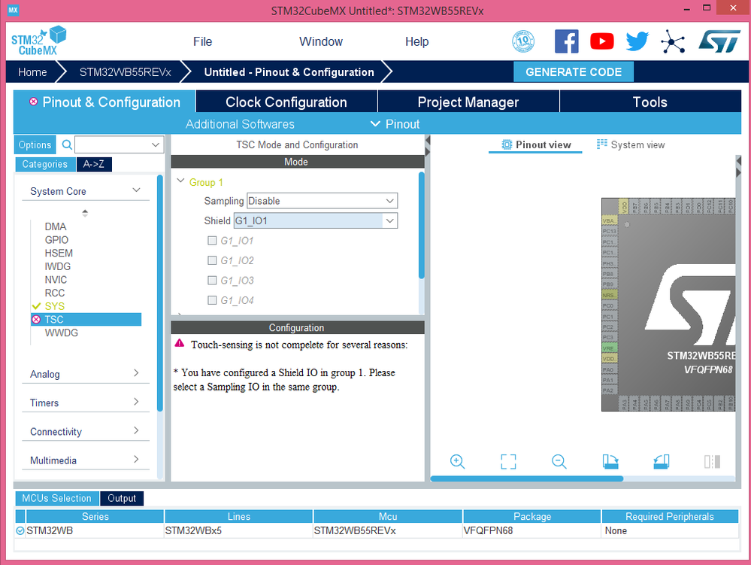
Task: Open the ST 10 years anniversary badge
Action: click(x=523, y=41)
